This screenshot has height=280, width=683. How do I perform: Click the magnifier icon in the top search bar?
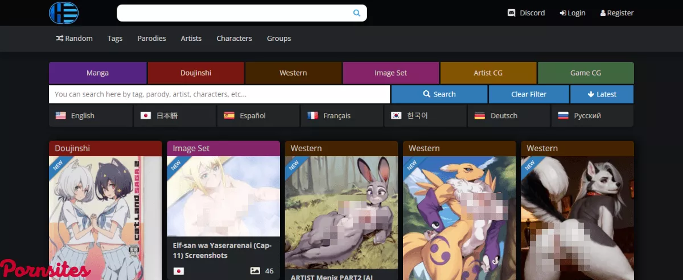(357, 13)
